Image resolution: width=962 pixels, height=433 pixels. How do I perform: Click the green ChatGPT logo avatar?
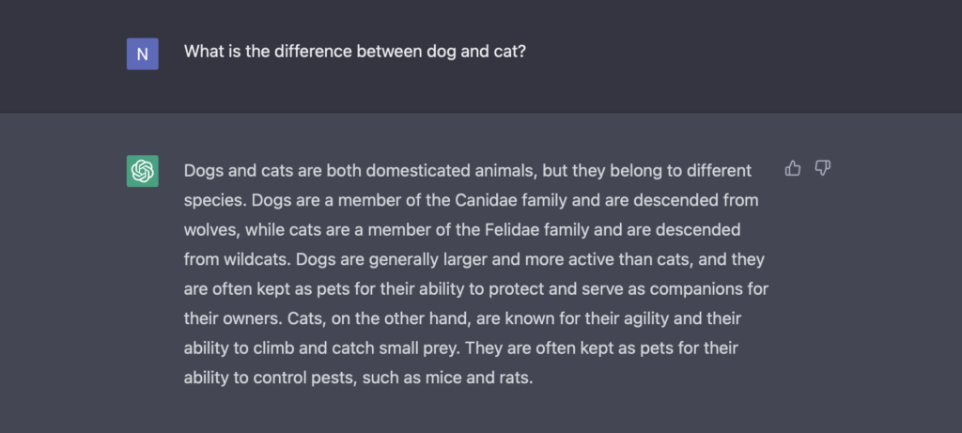click(143, 171)
